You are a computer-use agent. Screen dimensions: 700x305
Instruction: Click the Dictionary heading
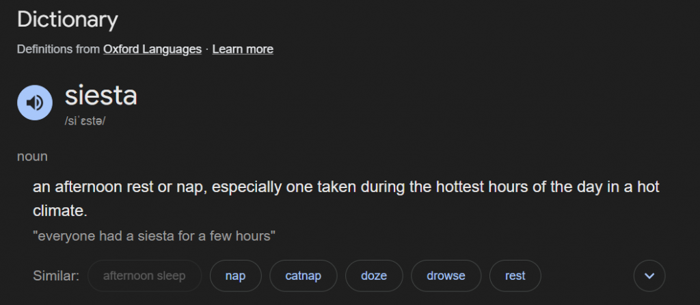(x=67, y=19)
